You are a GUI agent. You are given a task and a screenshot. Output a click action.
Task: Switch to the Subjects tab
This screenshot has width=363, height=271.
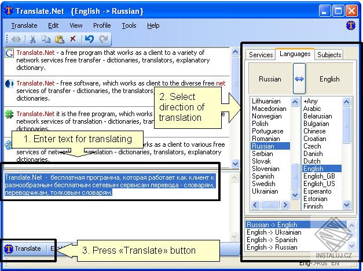[329, 55]
